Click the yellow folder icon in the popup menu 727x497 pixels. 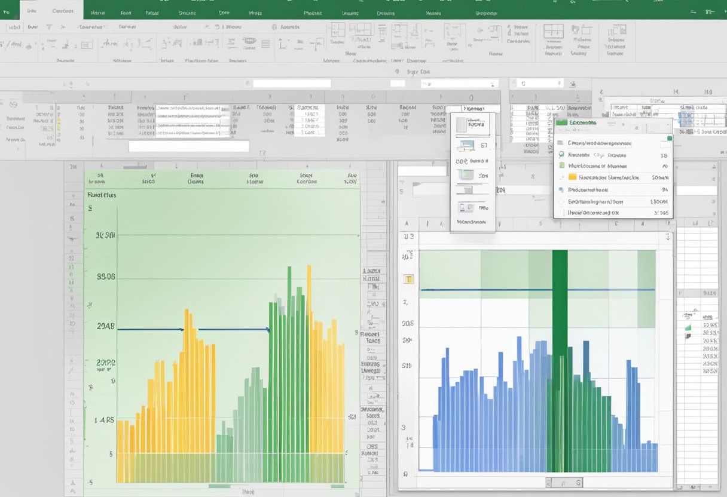point(572,177)
